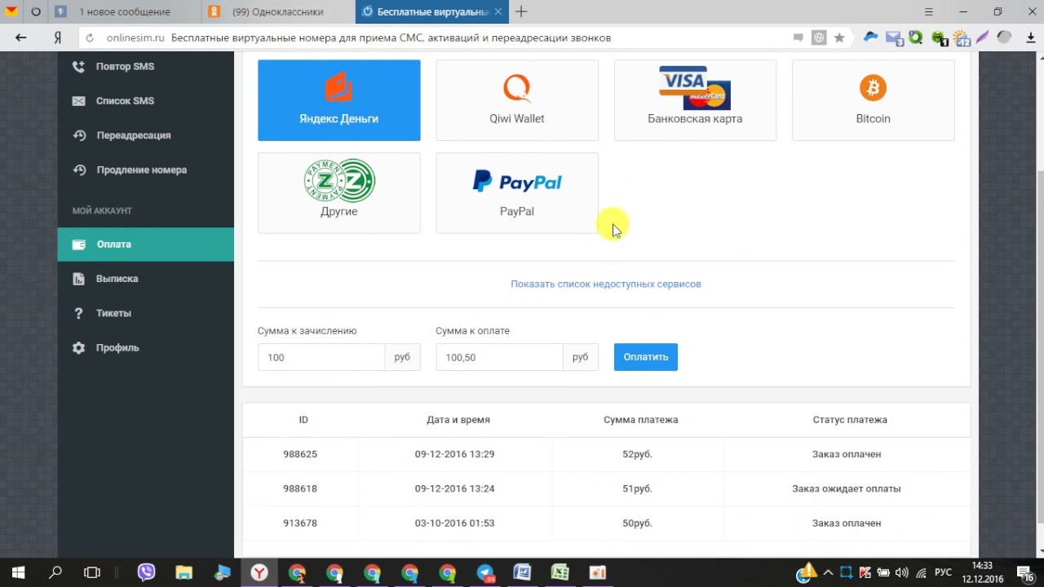
Task: Click the globe translate icon in address bar
Action: pos(818,38)
